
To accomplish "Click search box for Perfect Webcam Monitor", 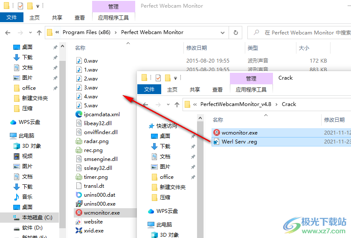I will tap(299, 33).
